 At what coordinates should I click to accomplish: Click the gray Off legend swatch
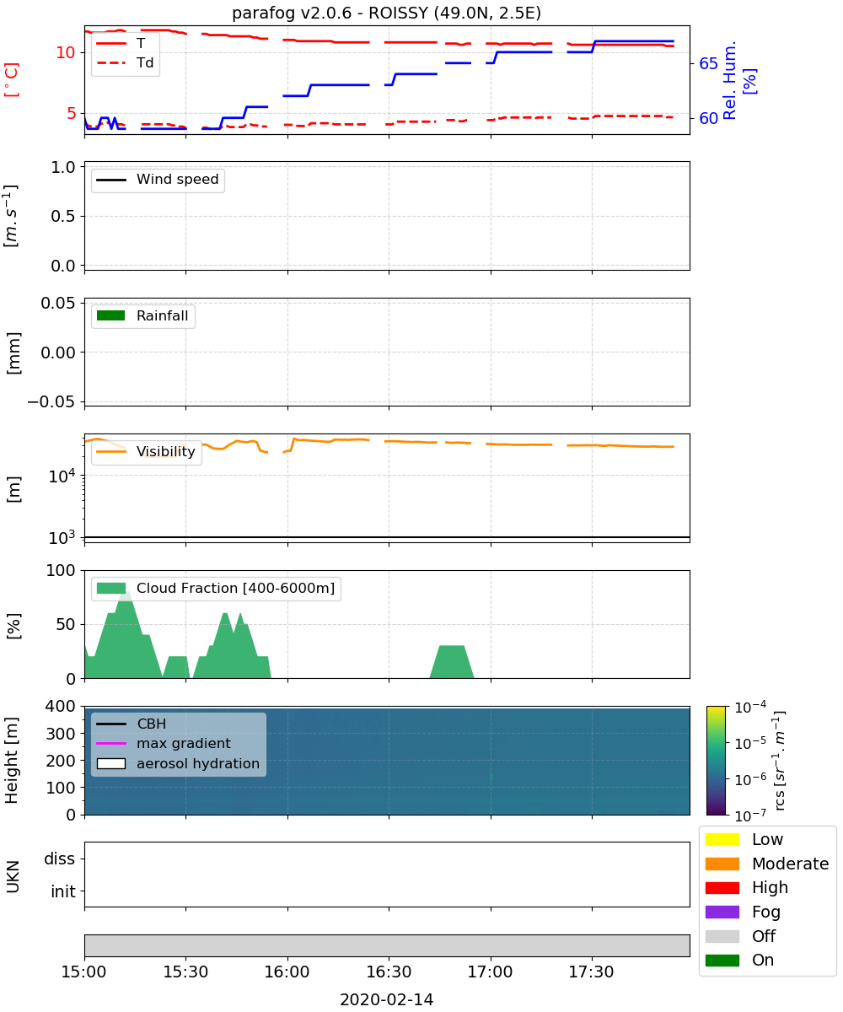tap(722, 936)
